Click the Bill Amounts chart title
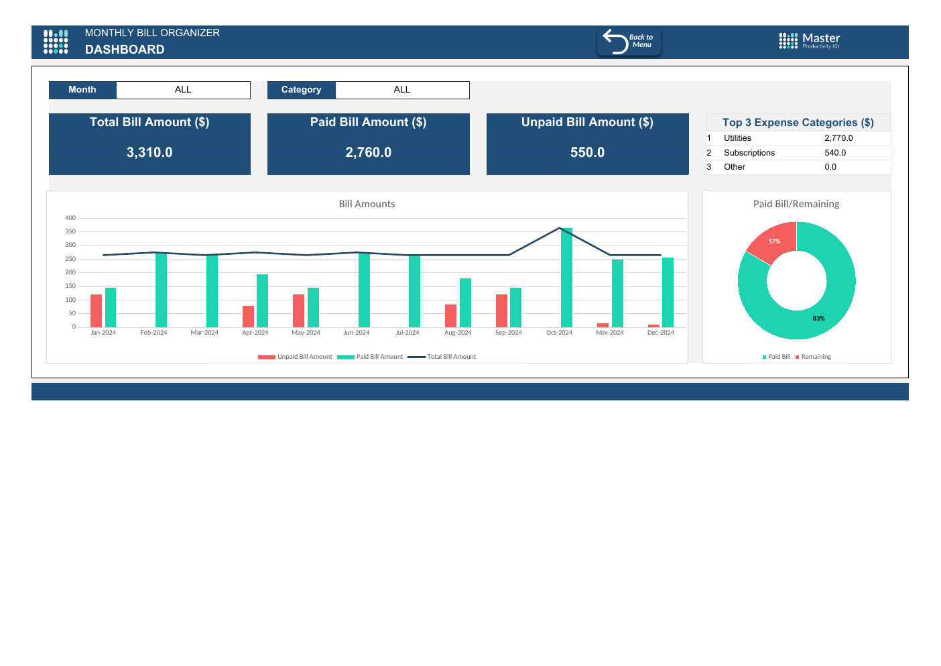The image size is (941, 666). (367, 204)
